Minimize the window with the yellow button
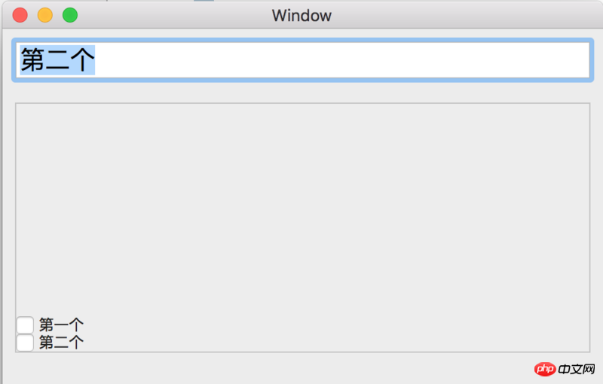 click(x=45, y=15)
